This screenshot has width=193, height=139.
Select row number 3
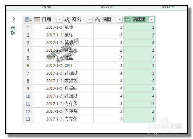(x=28, y=43)
